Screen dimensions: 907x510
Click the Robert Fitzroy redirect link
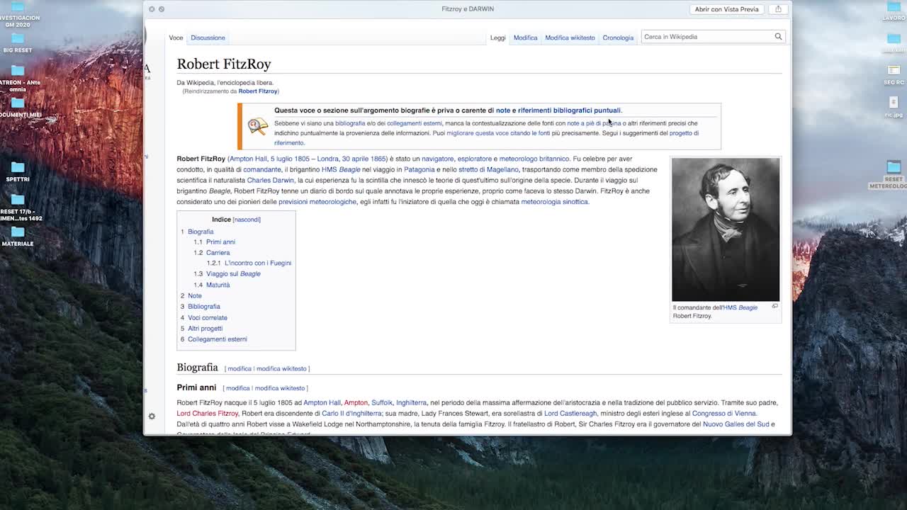tap(258, 91)
